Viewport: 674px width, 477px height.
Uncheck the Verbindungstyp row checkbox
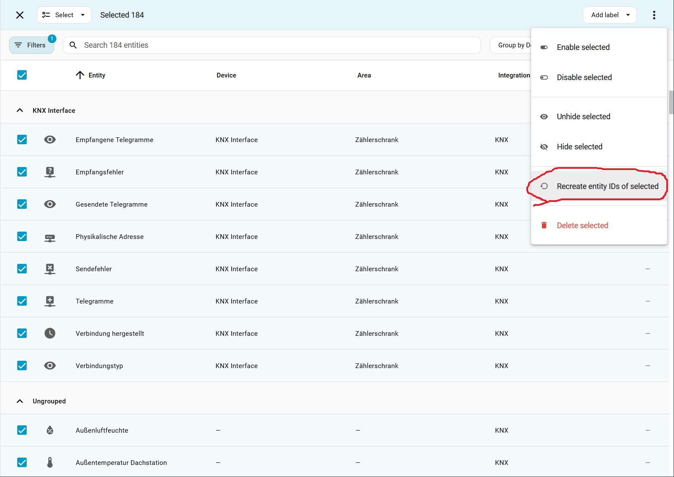(x=22, y=365)
